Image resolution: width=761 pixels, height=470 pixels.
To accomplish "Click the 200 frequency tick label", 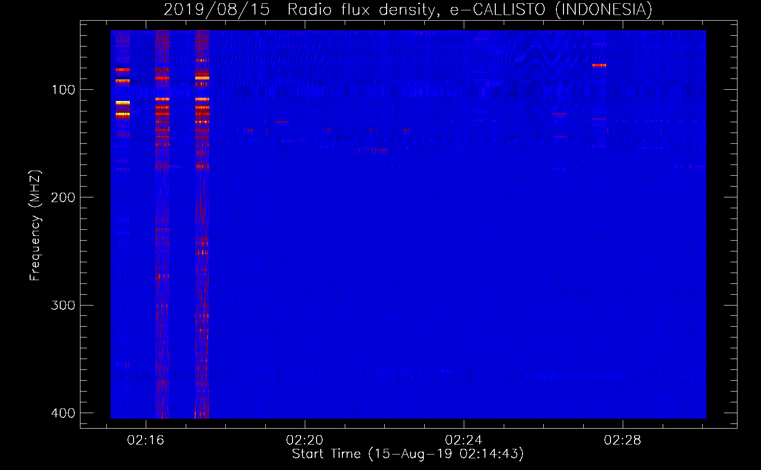I will [63, 197].
